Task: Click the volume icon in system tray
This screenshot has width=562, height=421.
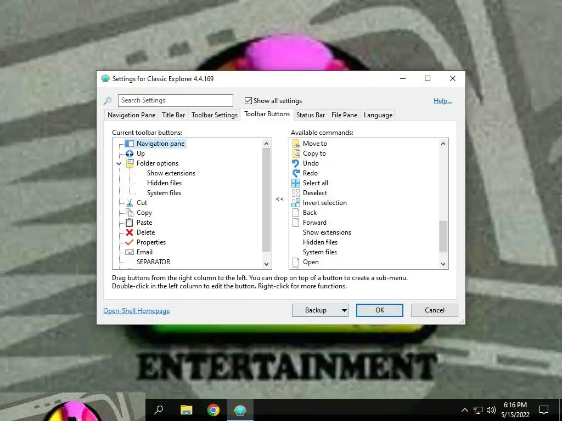Action: click(491, 410)
